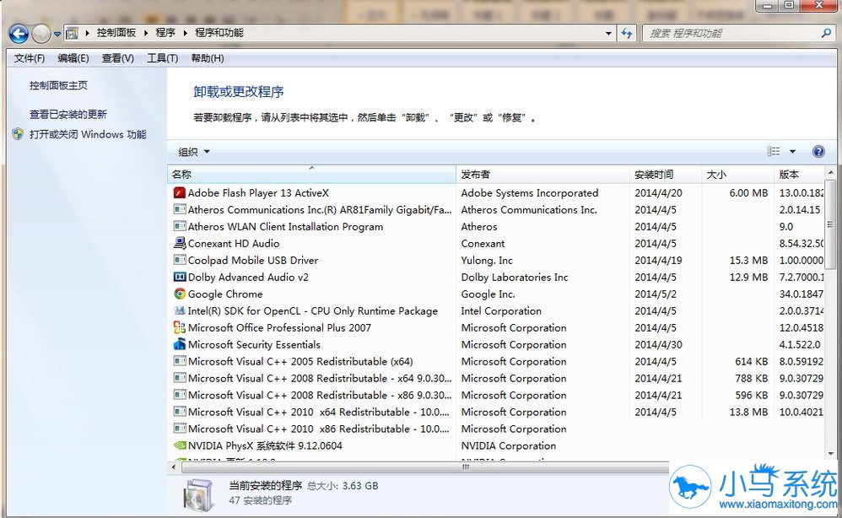
Task: Open 打开或关闭 Windows 功能 link
Action: click(88, 134)
